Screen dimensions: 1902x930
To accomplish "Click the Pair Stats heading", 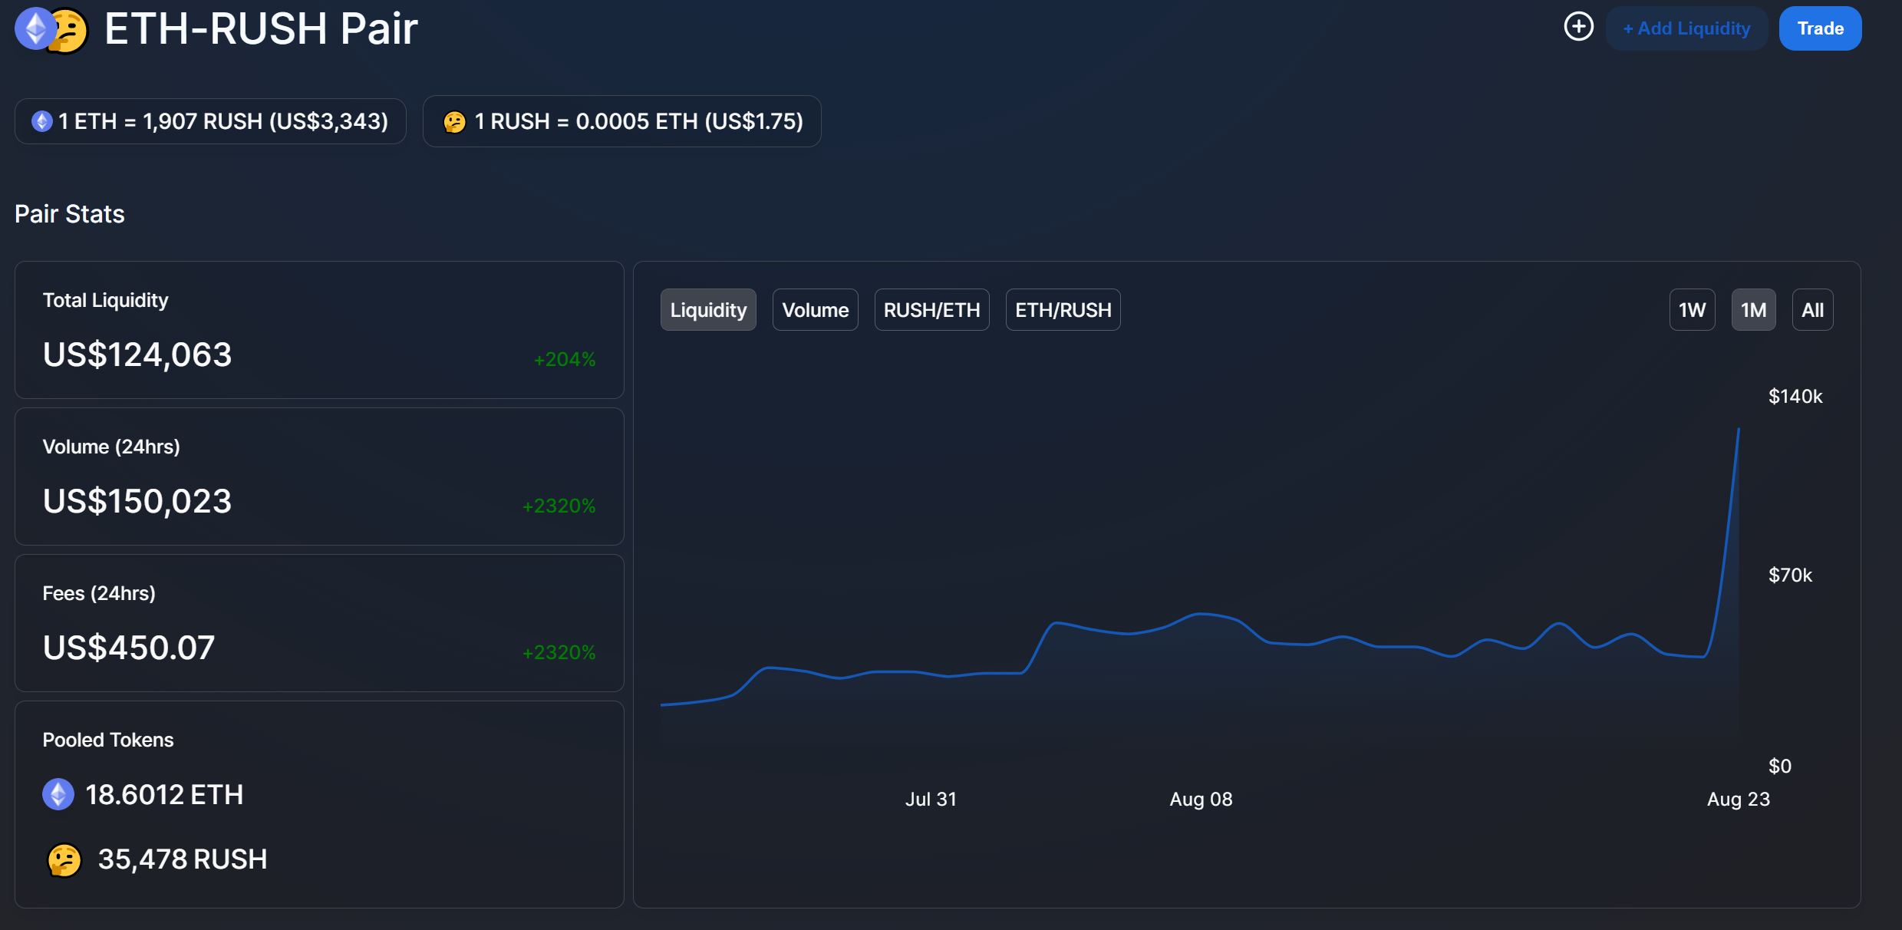I will (x=70, y=214).
